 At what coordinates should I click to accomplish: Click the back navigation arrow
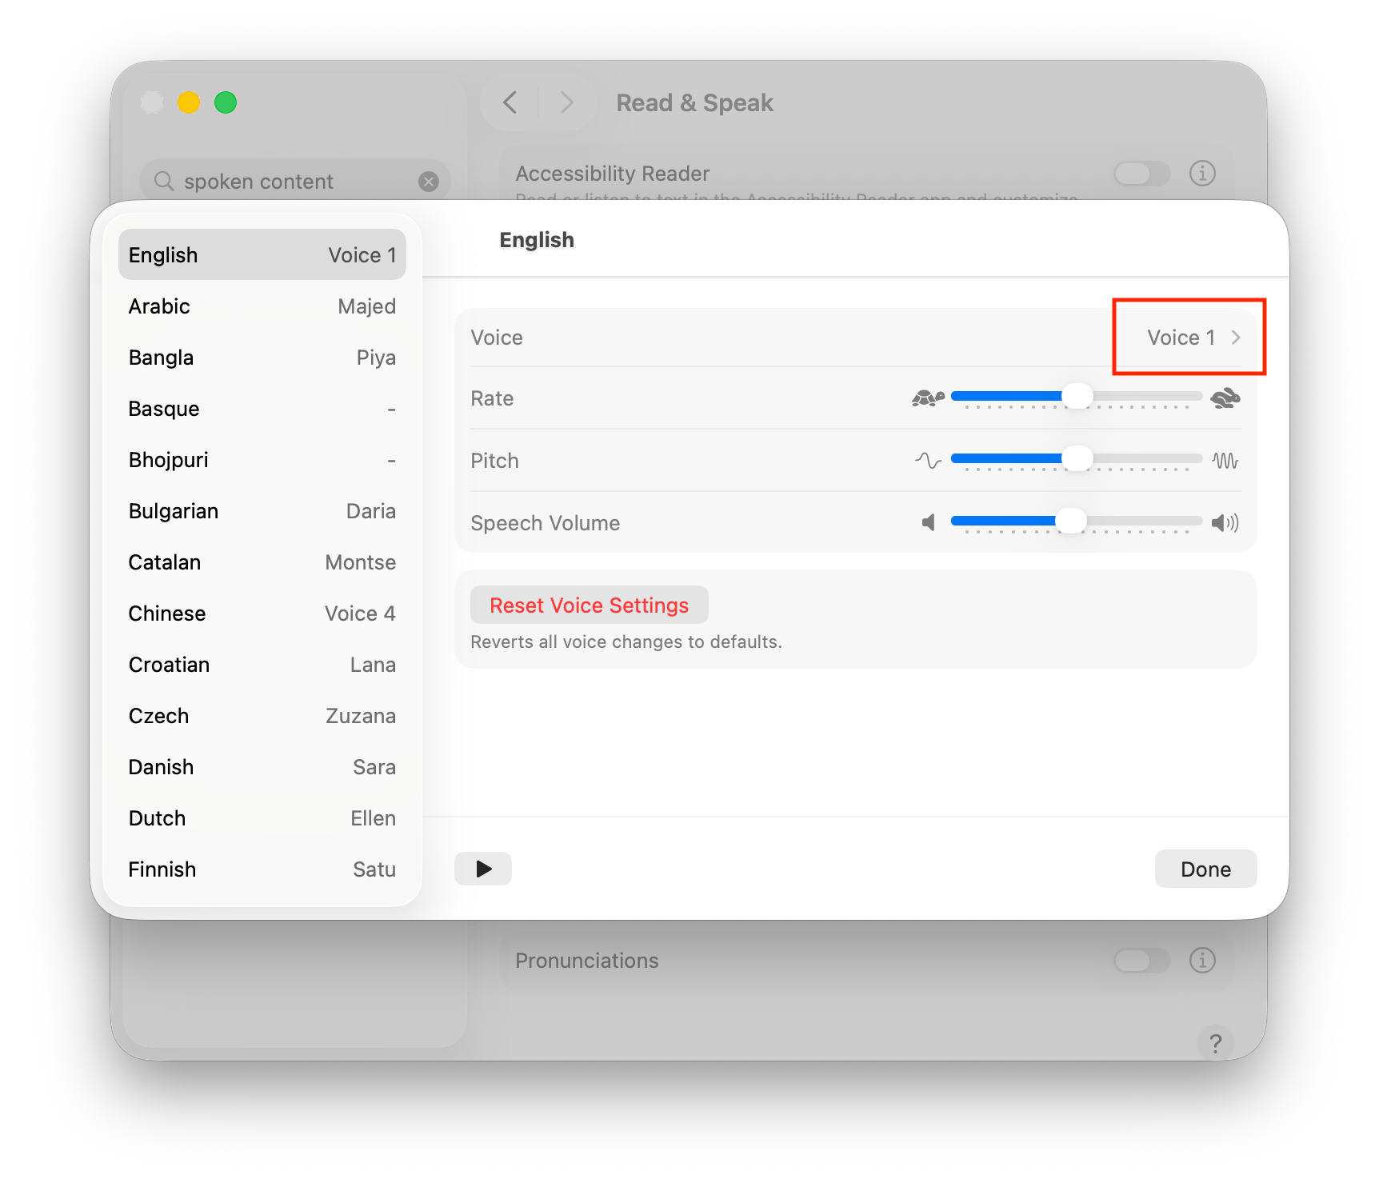pyautogui.click(x=510, y=102)
